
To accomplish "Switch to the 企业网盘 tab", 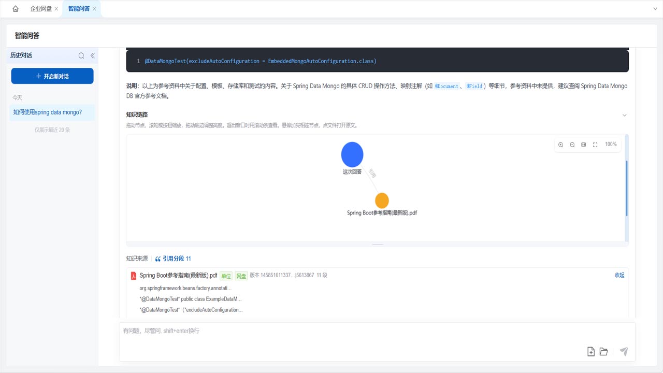I will tap(41, 9).
